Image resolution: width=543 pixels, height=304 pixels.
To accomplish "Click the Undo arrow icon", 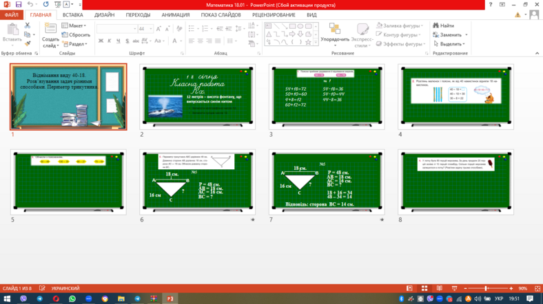I will pos(30,5).
